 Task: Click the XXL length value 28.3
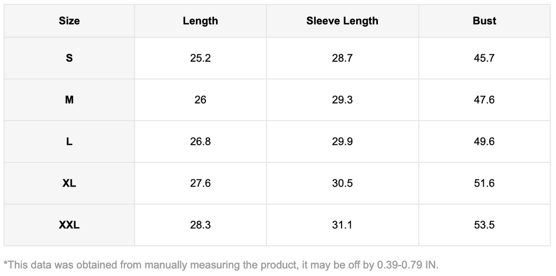coord(200,225)
